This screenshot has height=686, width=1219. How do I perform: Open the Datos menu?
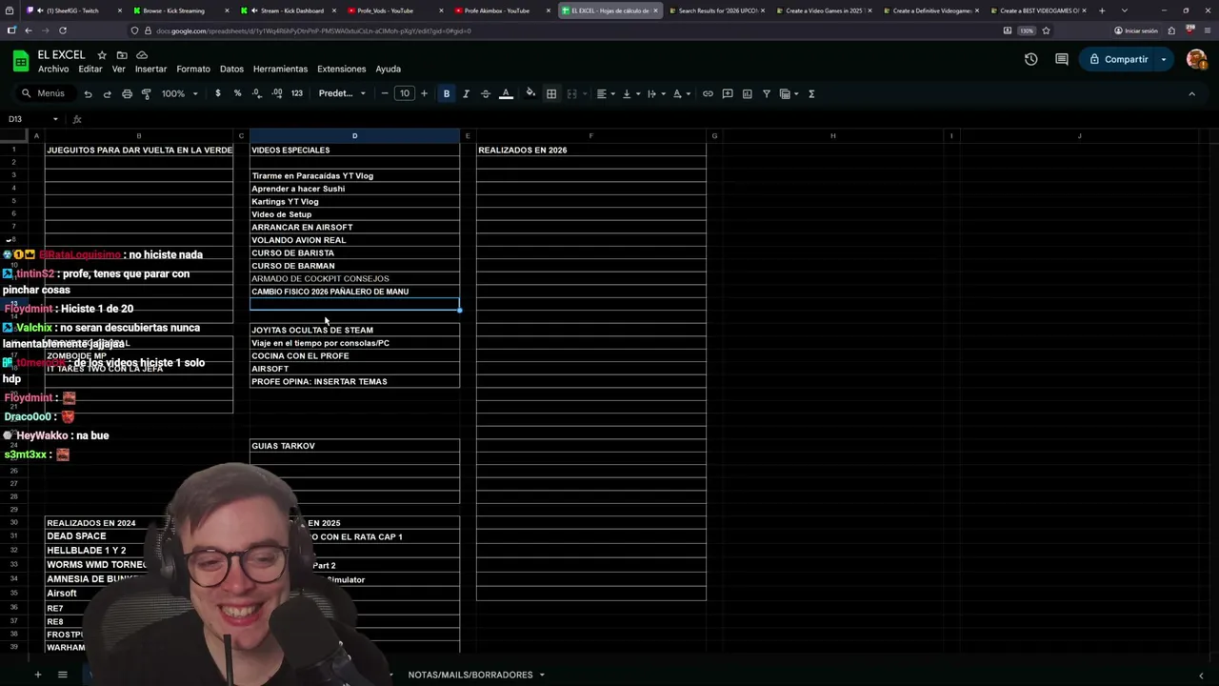pyautogui.click(x=231, y=69)
